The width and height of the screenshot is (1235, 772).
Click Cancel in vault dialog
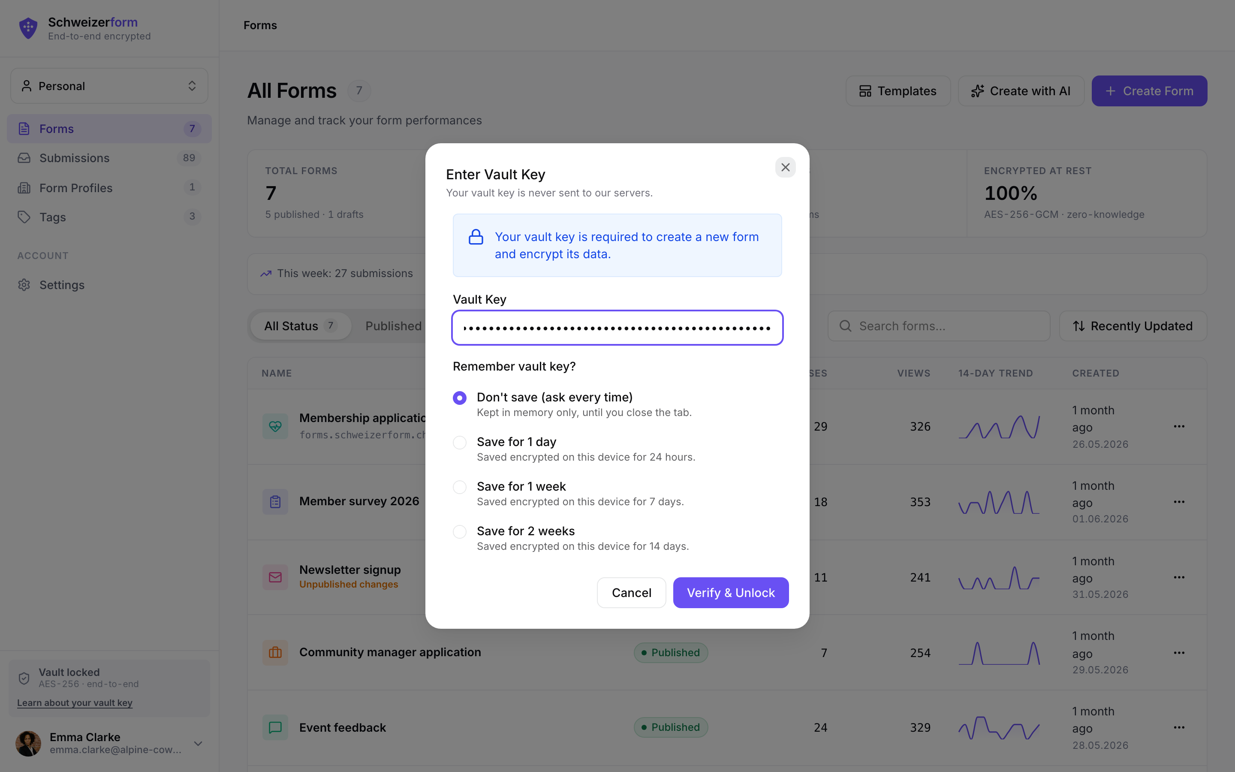631,593
